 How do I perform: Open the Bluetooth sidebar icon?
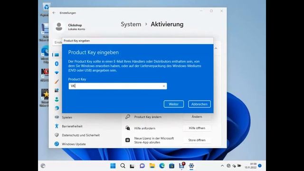[x=57, y=64]
